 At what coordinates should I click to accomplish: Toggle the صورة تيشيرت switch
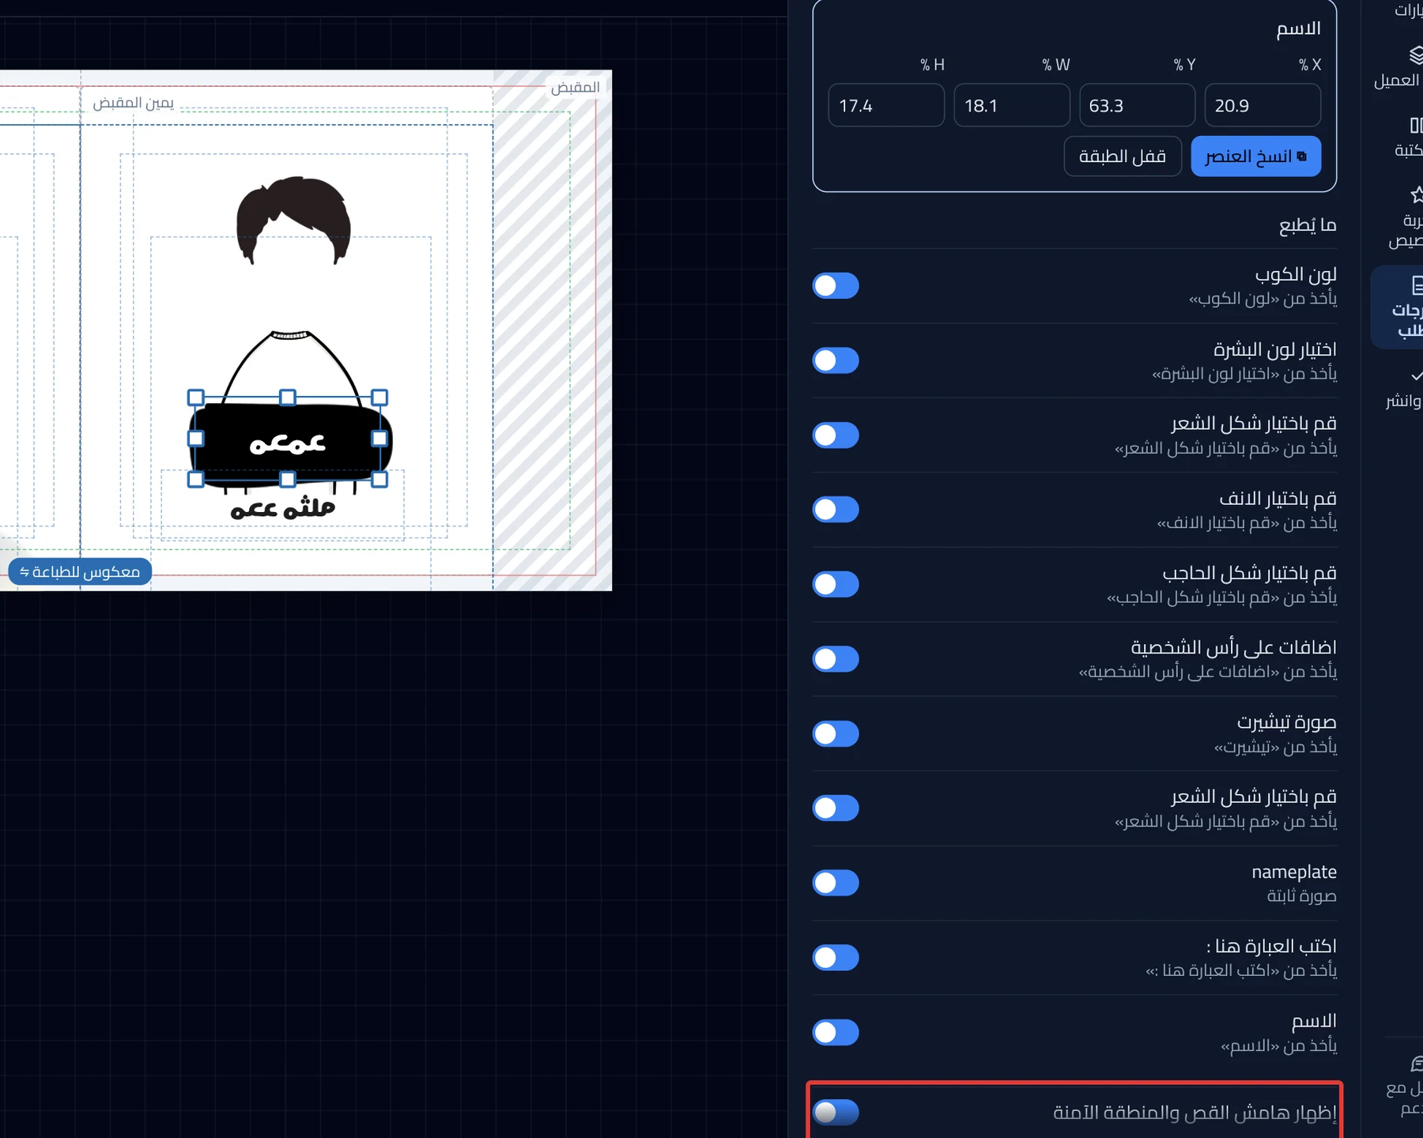pyautogui.click(x=836, y=733)
